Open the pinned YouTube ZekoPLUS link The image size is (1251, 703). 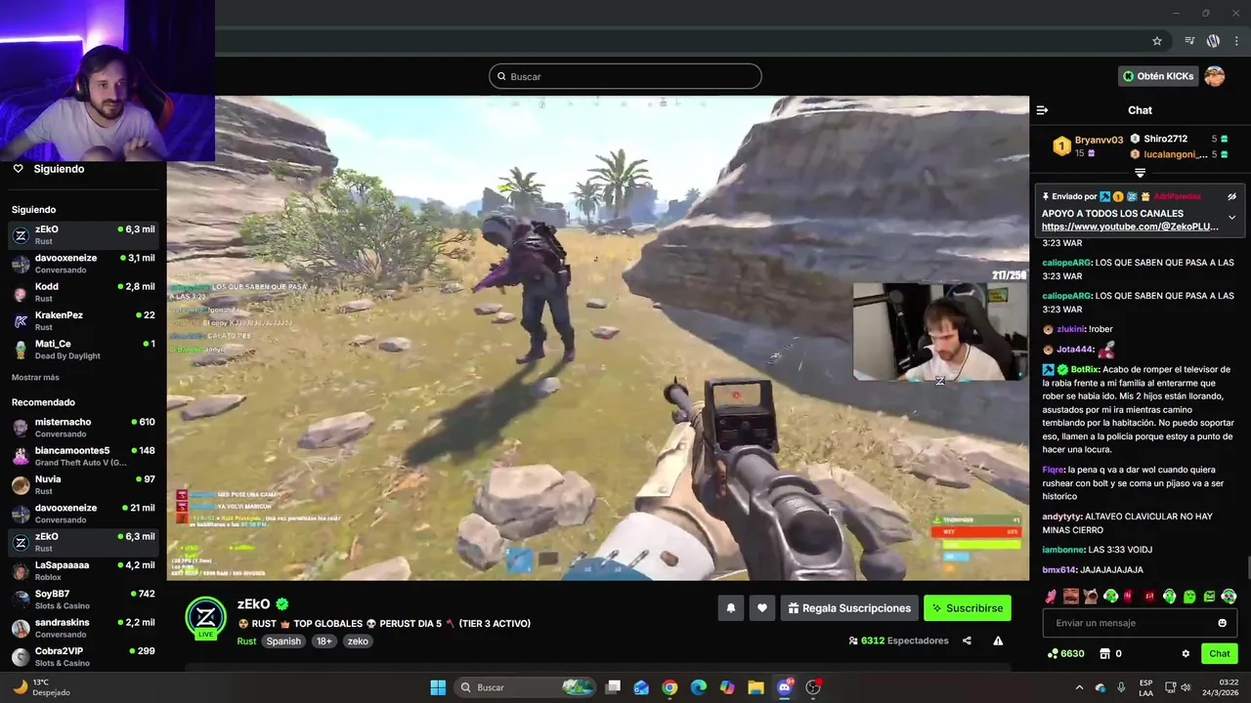(x=1130, y=227)
